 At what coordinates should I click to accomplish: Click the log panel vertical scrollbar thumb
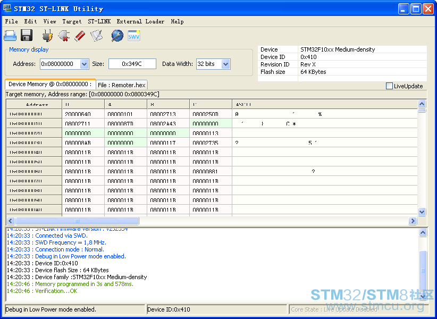coord(423,271)
